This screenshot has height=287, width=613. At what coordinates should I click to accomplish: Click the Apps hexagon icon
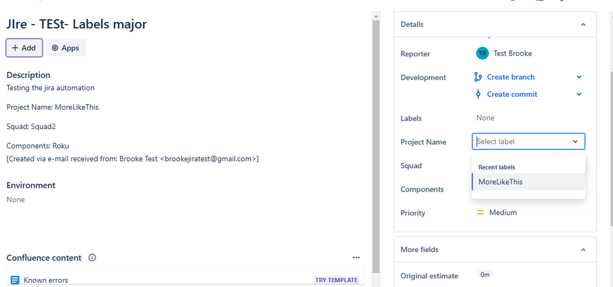point(55,48)
